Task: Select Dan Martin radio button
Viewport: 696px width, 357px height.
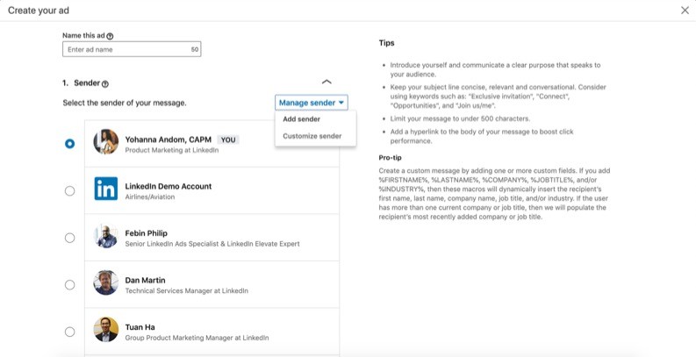Action: click(x=70, y=284)
